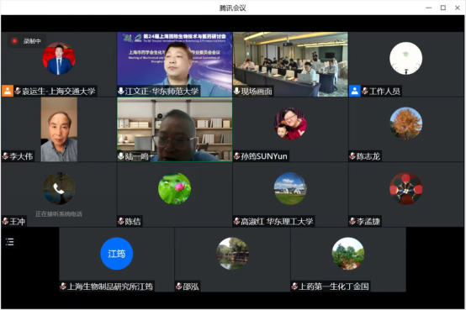
Task: Click 工作人员's muted microphone icon
Action: 365,92
